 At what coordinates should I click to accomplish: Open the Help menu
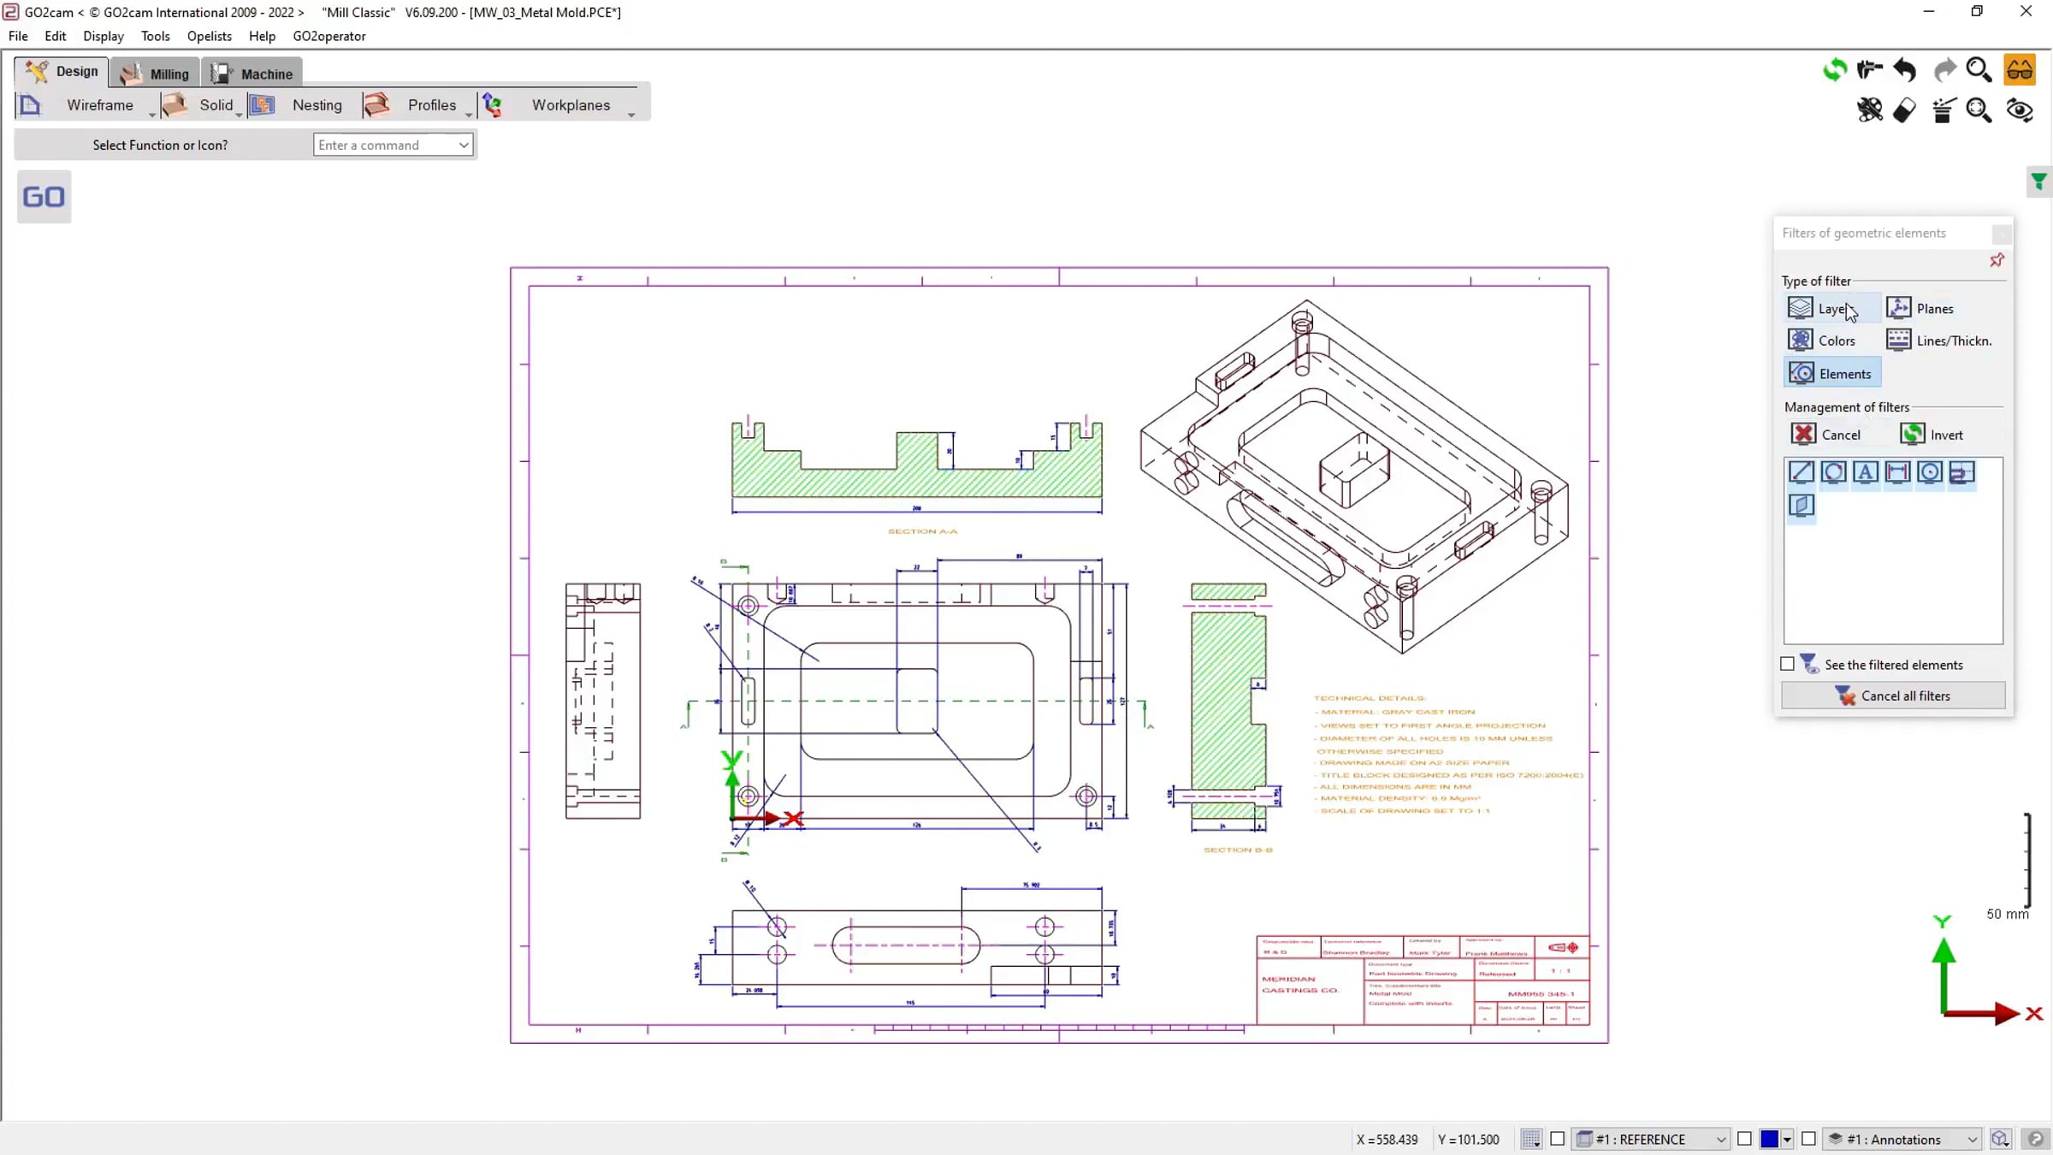point(263,36)
